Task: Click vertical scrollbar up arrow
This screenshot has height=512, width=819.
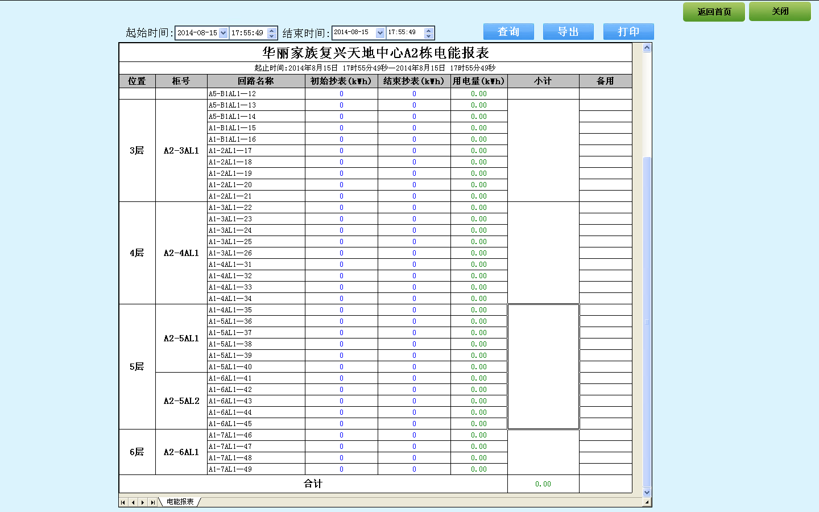Action: [x=647, y=48]
